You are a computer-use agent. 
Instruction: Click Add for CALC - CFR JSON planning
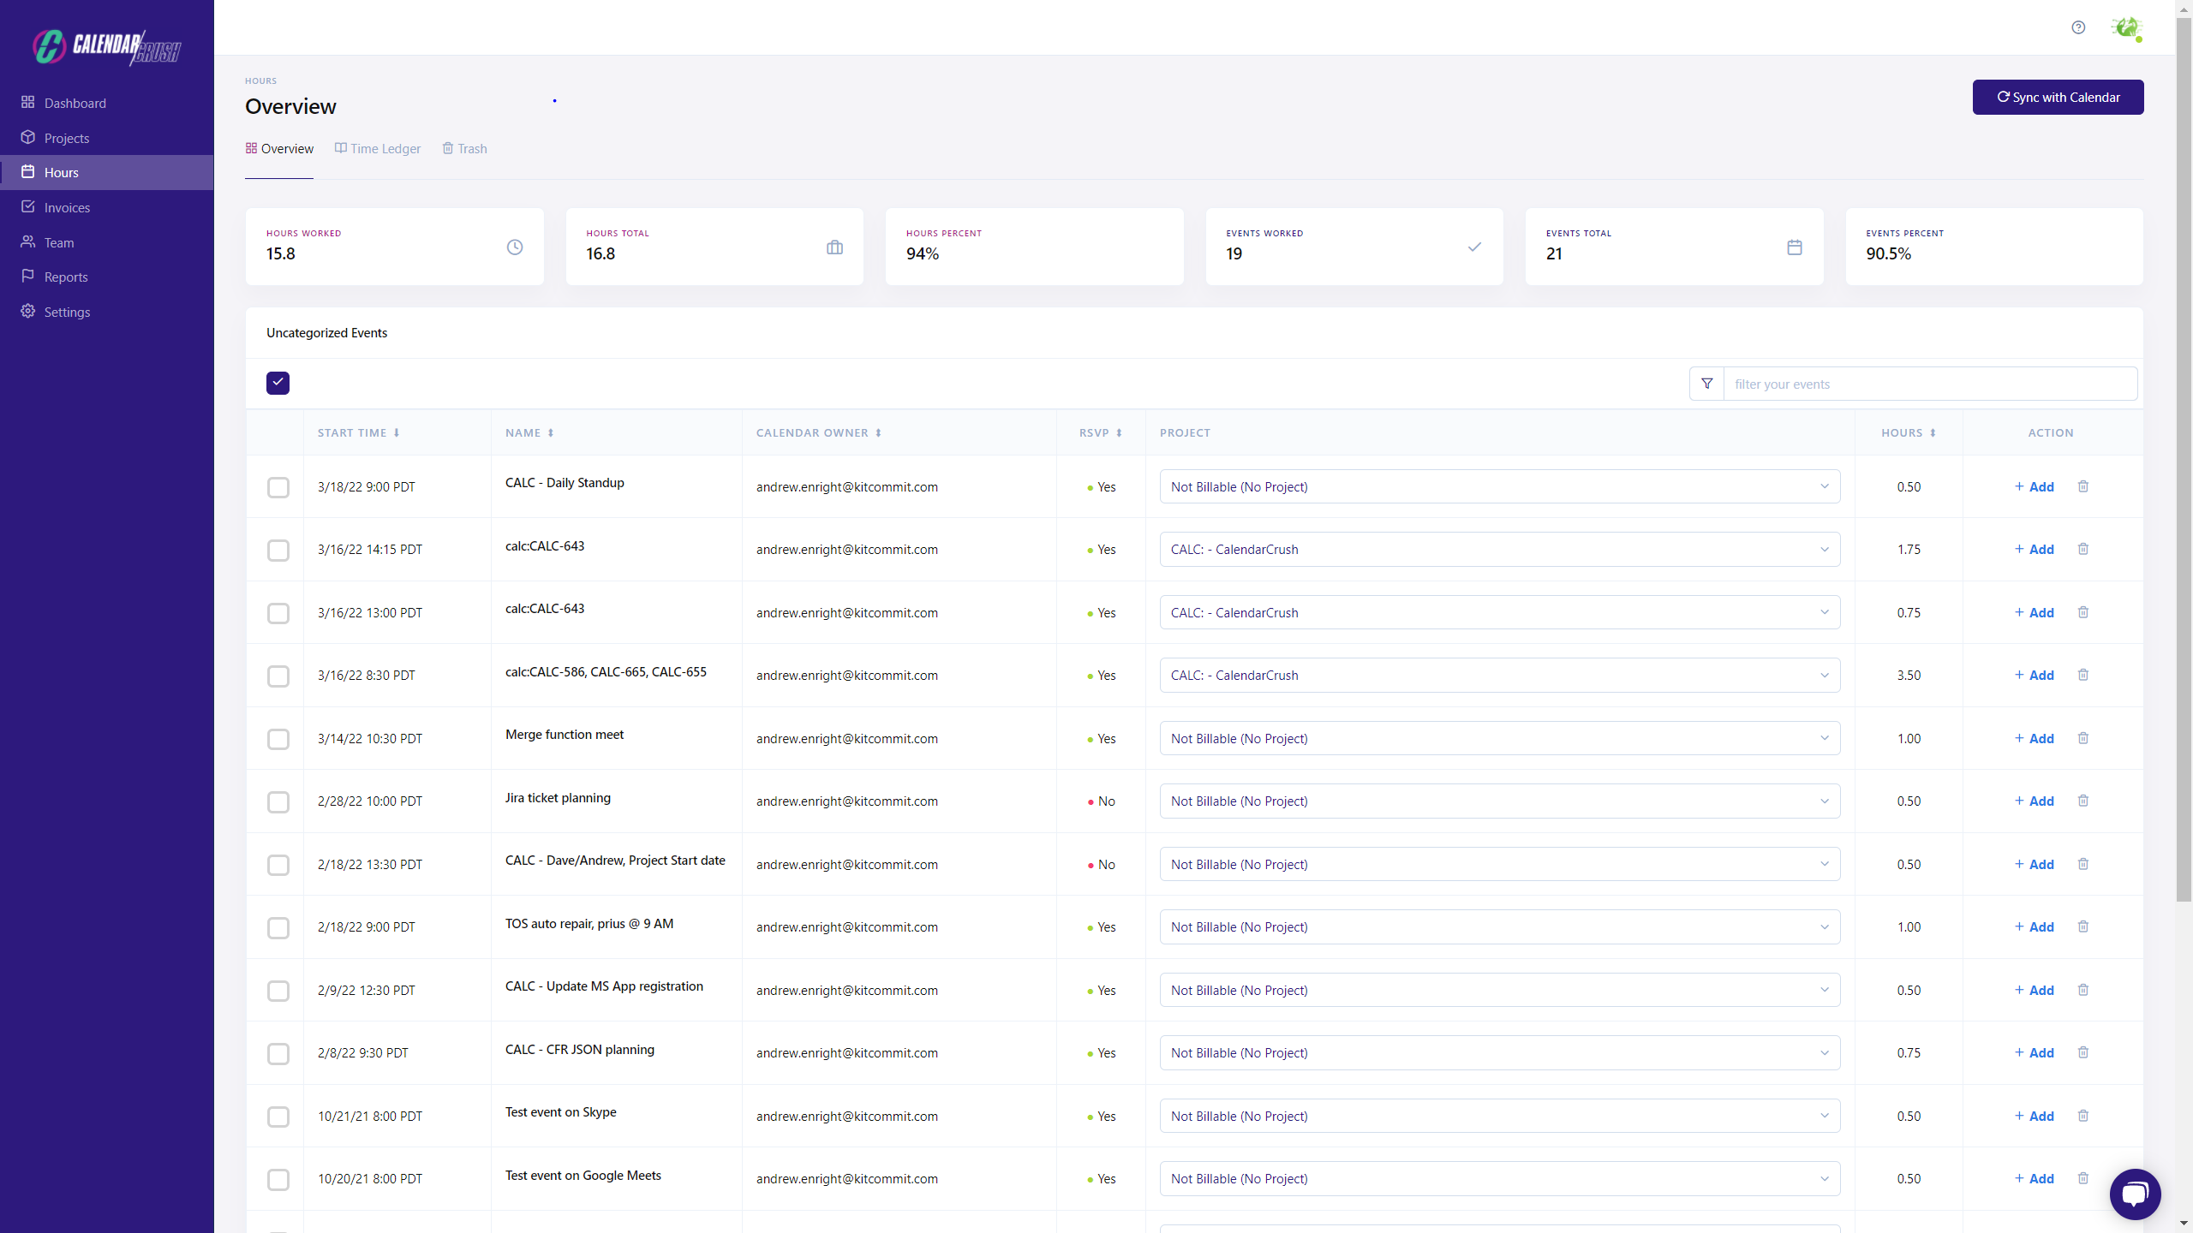(x=2034, y=1052)
